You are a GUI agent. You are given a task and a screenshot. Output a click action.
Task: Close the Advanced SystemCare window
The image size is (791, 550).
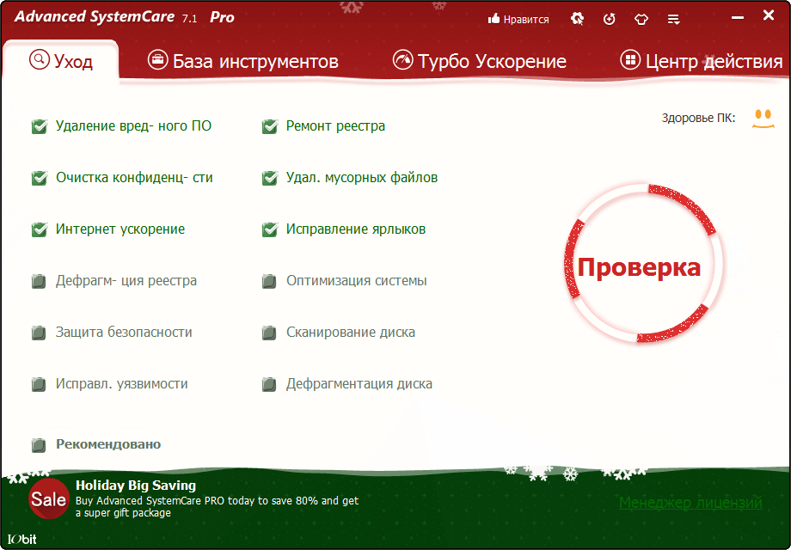coord(769,15)
